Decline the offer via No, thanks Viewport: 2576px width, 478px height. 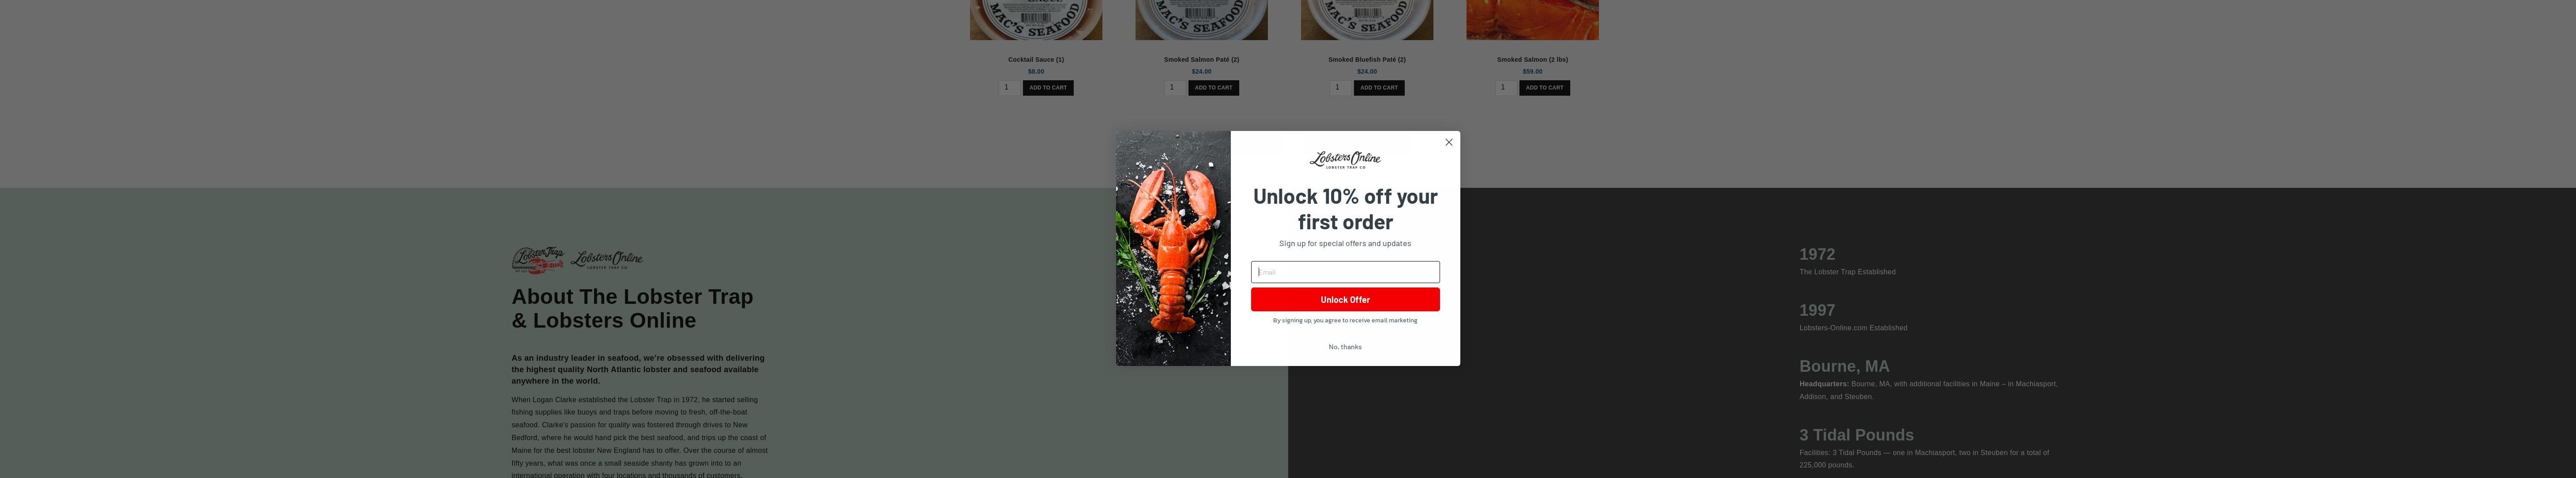tap(1345, 347)
